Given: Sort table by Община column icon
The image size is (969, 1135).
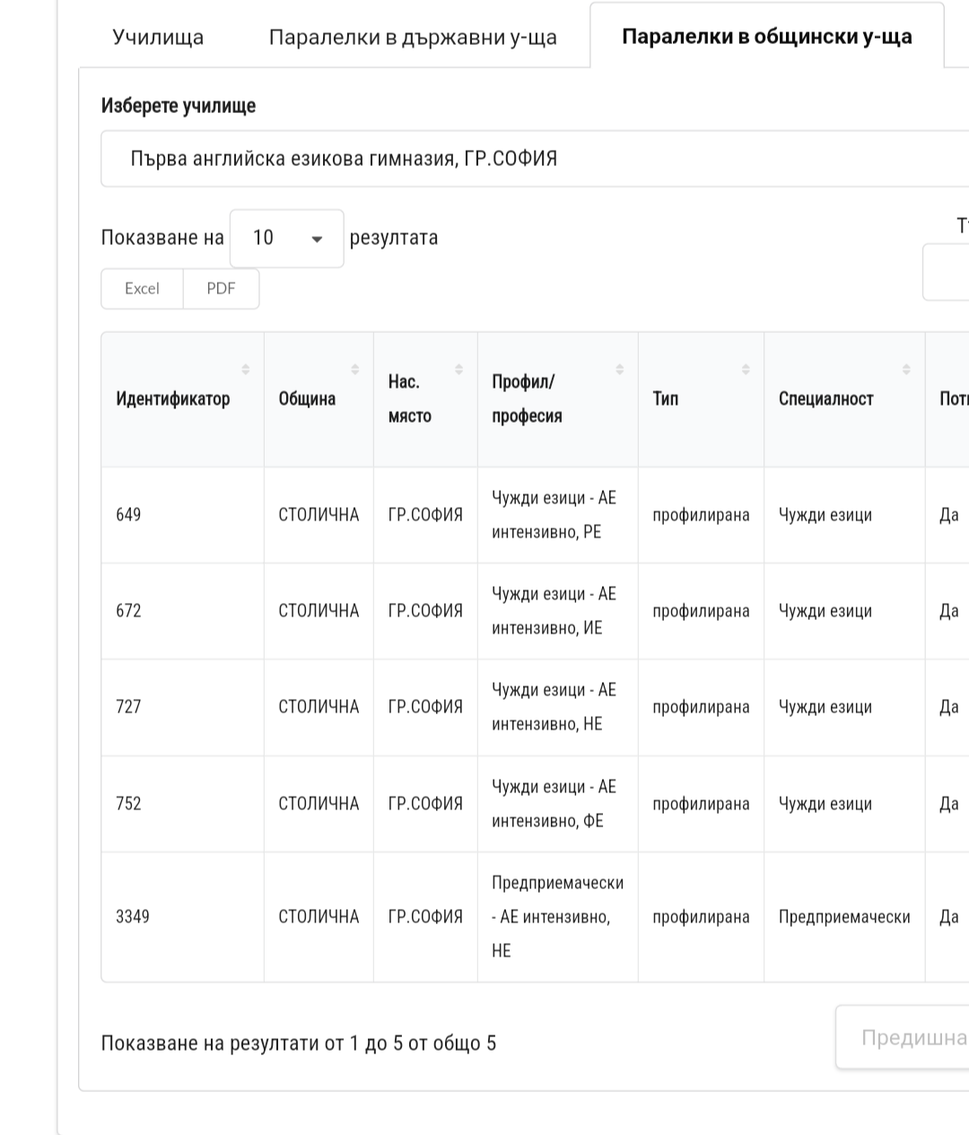Looking at the screenshot, I should [x=355, y=370].
